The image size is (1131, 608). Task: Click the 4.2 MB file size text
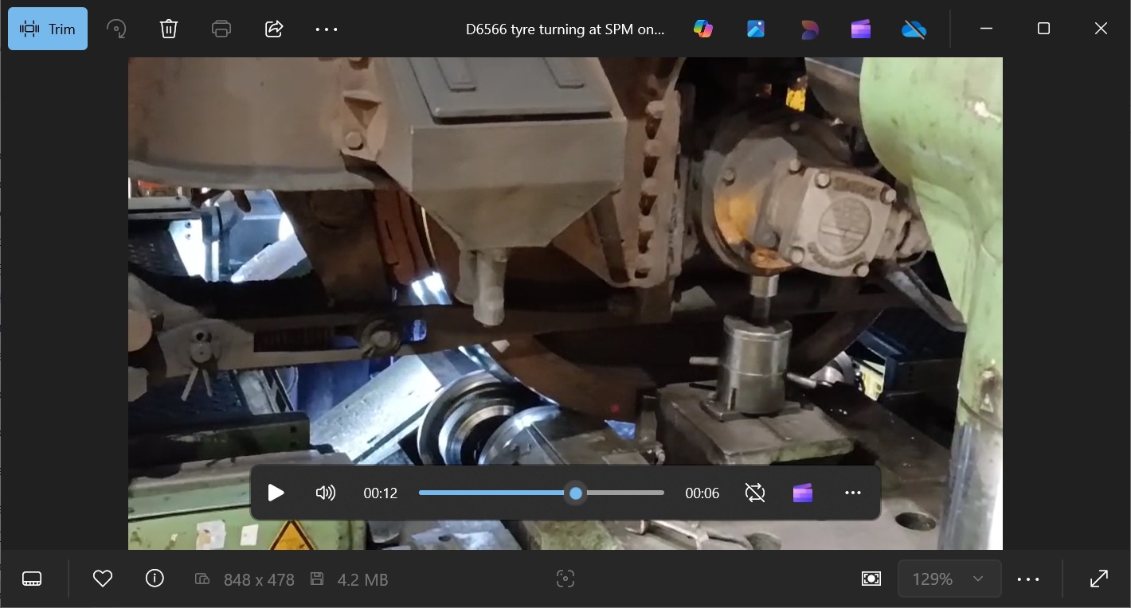click(x=362, y=580)
